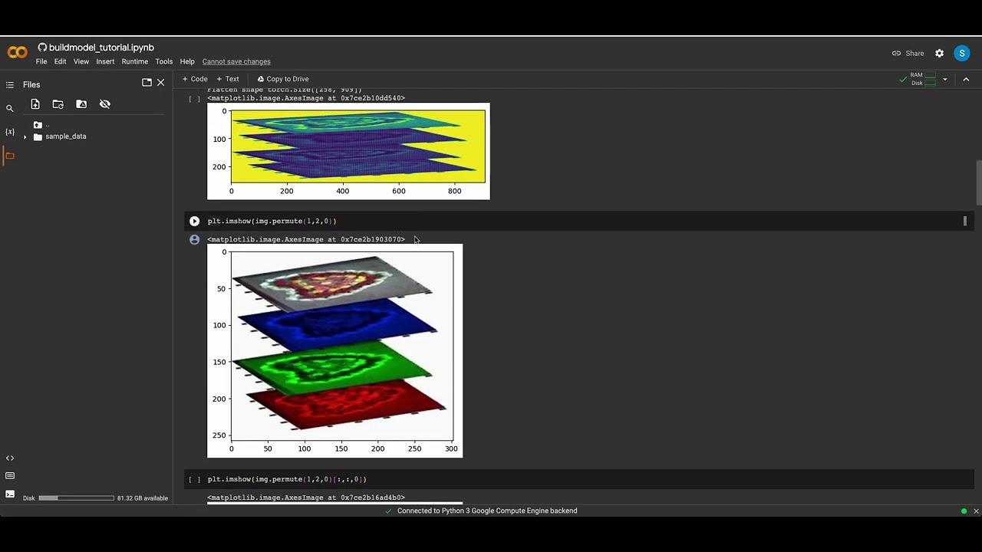Image resolution: width=982 pixels, height=552 pixels.
Task: Expand the sample_data folder
Action: 25,137
